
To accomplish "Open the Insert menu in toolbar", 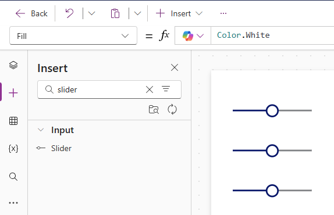I will pos(179,13).
